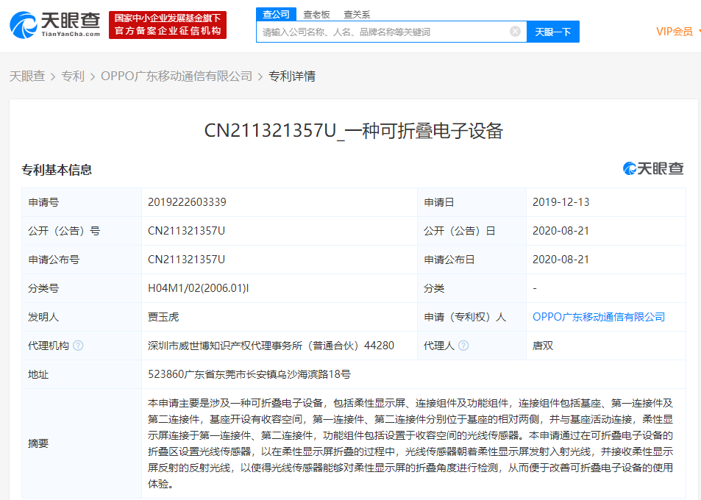Open the 专利 breadcrumb link
The width and height of the screenshot is (701, 500).
pos(73,76)
